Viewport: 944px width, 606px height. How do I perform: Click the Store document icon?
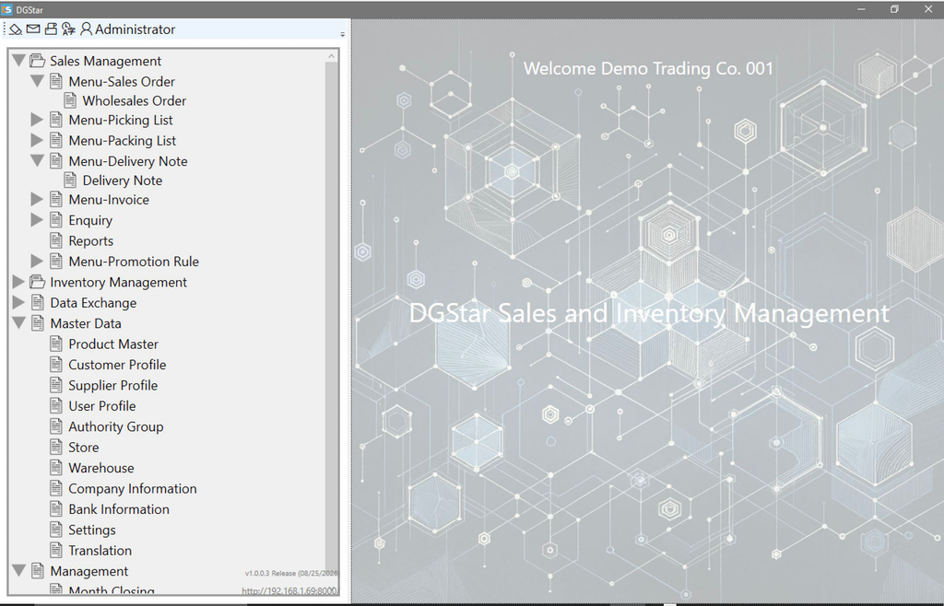pyautogui.click(x=56, y=447)
